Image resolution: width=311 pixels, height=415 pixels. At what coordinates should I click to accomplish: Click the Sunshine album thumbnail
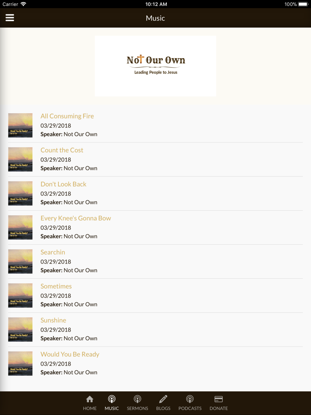(x=20, y=329)
